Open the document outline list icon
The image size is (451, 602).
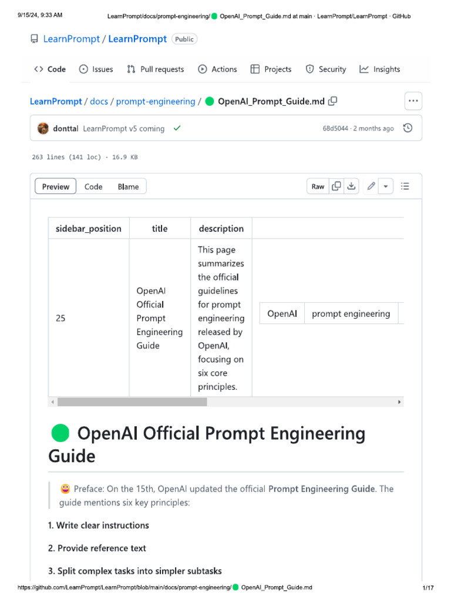405,186
